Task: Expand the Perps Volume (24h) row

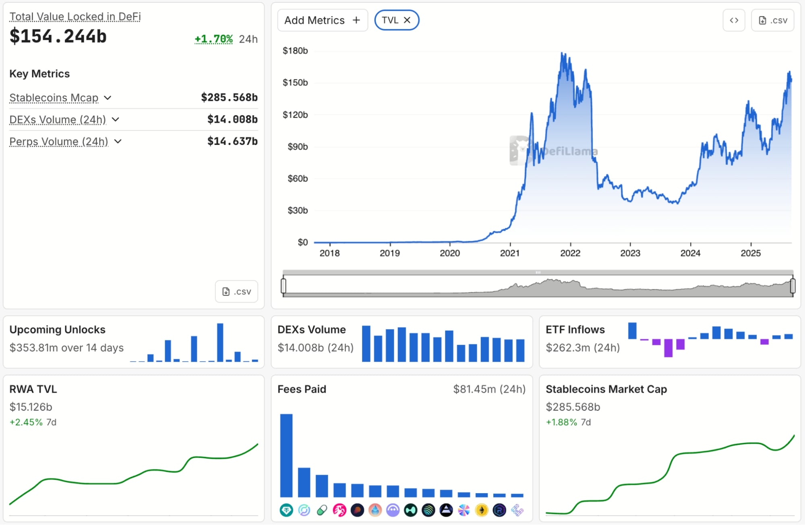Action: (118, 142)
